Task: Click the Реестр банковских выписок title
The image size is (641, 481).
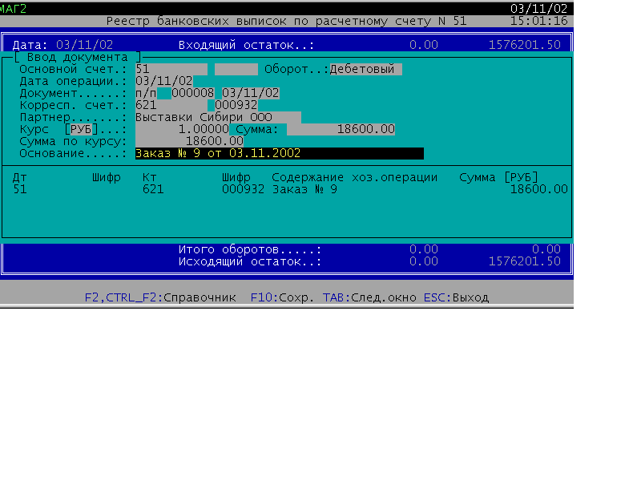Action: [x=286, y=21]
